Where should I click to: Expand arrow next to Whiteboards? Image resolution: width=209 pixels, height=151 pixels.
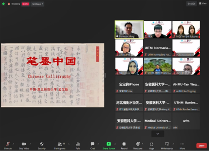click(173, 144)
